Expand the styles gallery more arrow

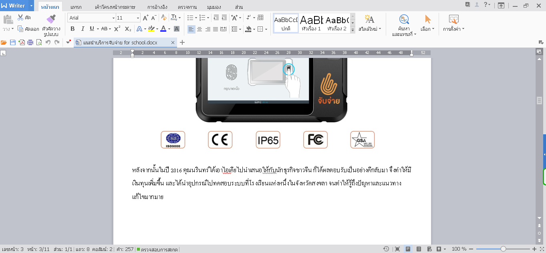(353, 30)
